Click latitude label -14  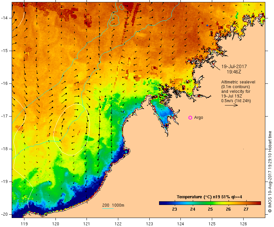[4, 18]
